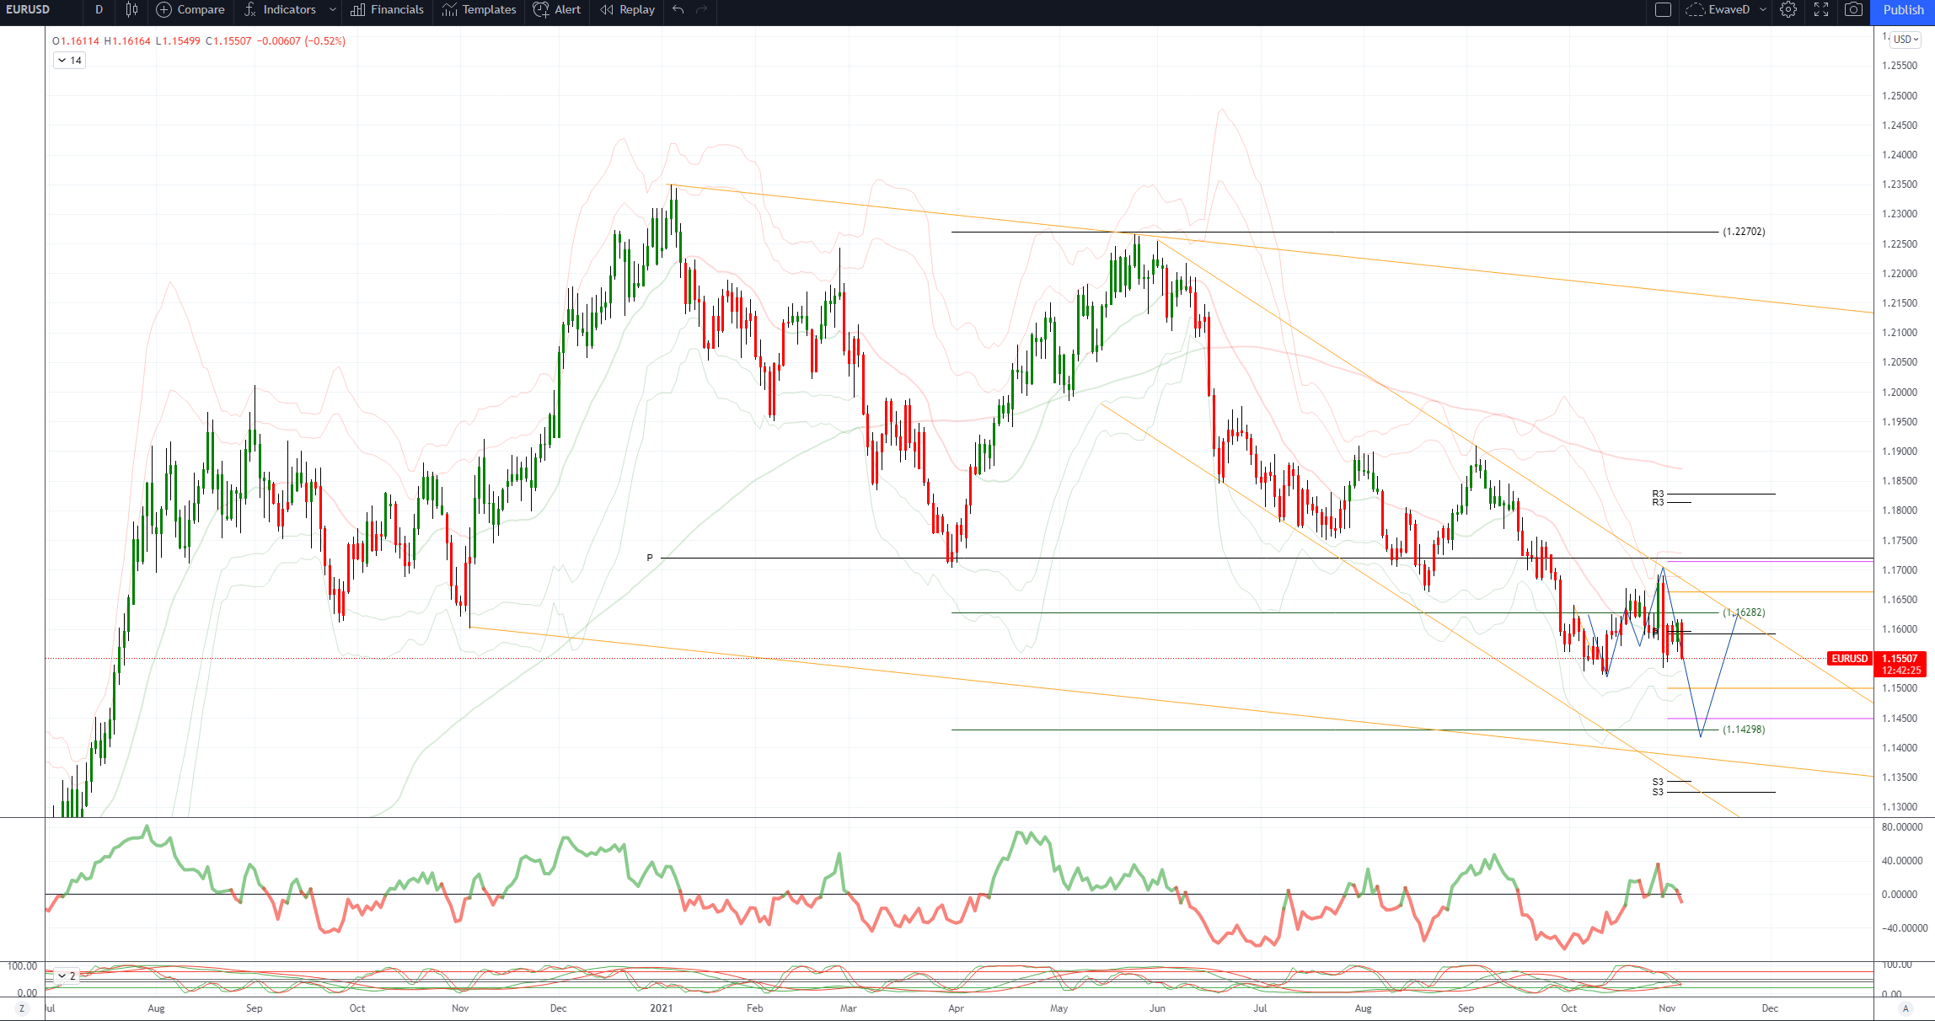This screenshot has width=1935, height=1021.
Task: Toggle the A auto scale button
Action: pos(1906,1008)
